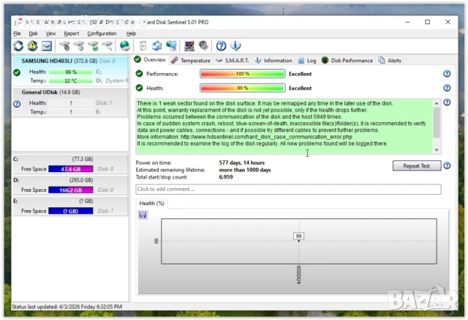This screenshot has height=320, width=468.
Task: Open the blue Help question mark toolbar icon
Action: click(x=222, y=45)
